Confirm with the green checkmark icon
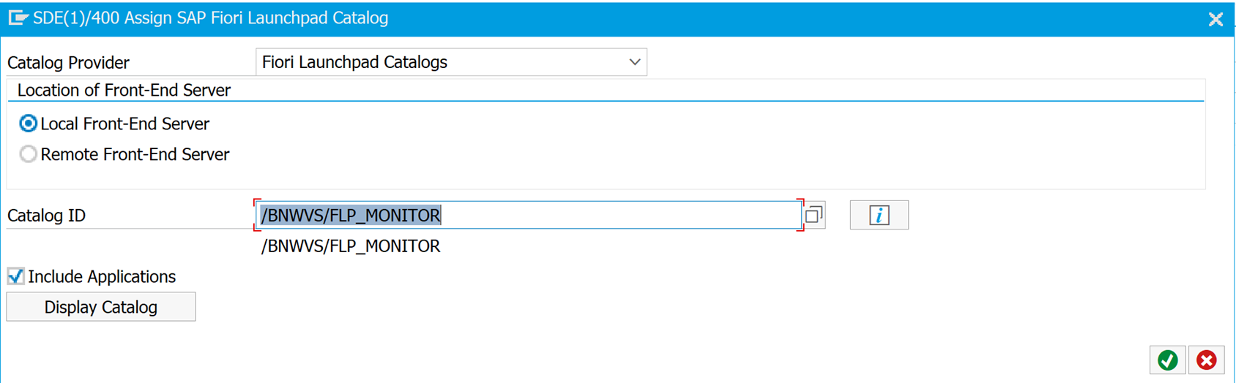The image size is (1236, 383). (1167, 360)
